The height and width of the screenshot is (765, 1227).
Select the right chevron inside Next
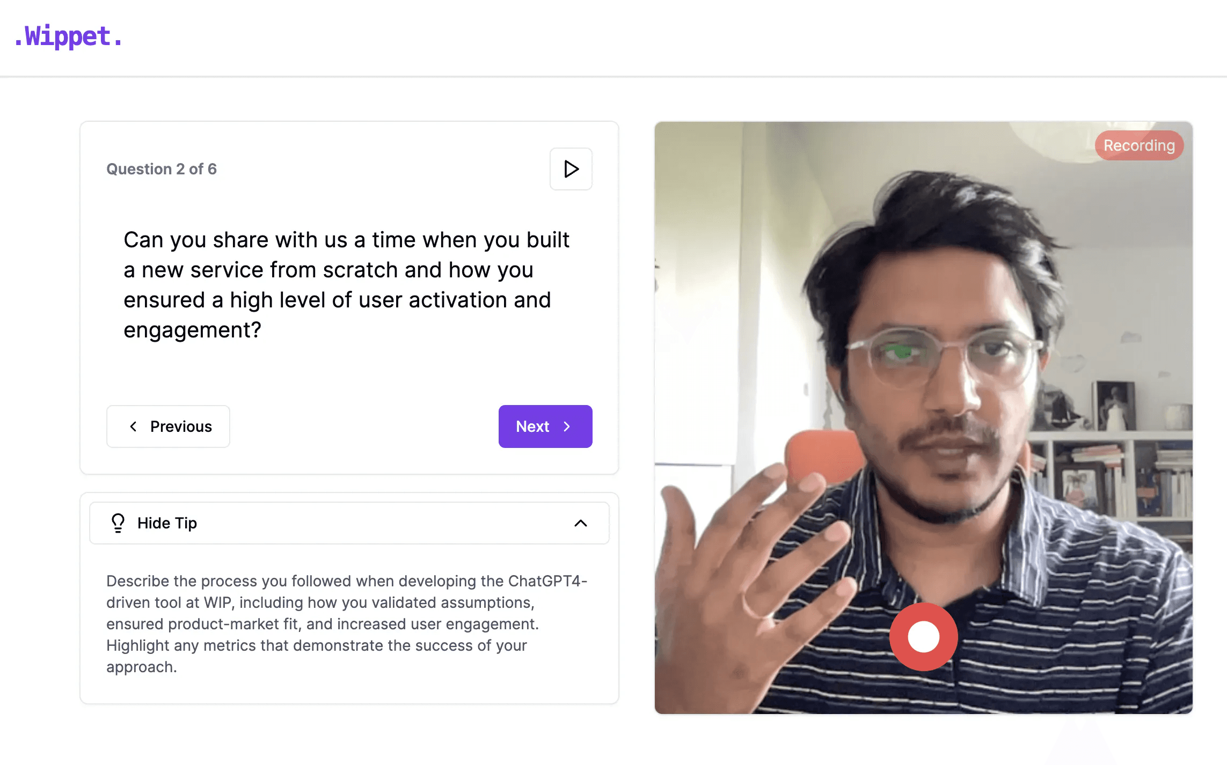(x=567, y=426)
